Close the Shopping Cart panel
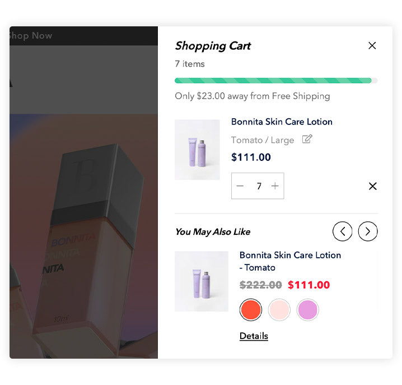The image size is (402, 385). point(372,46)
